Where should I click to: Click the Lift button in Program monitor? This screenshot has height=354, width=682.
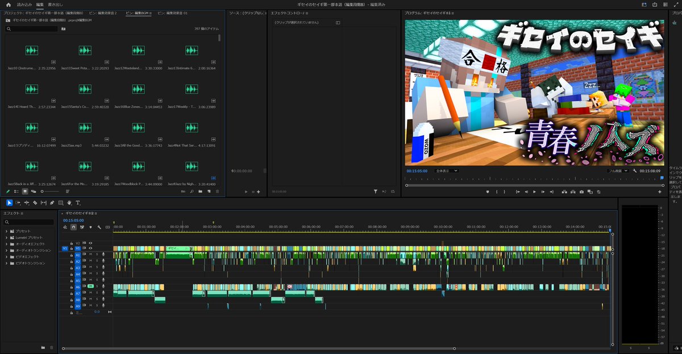click(x=564, y=192)
